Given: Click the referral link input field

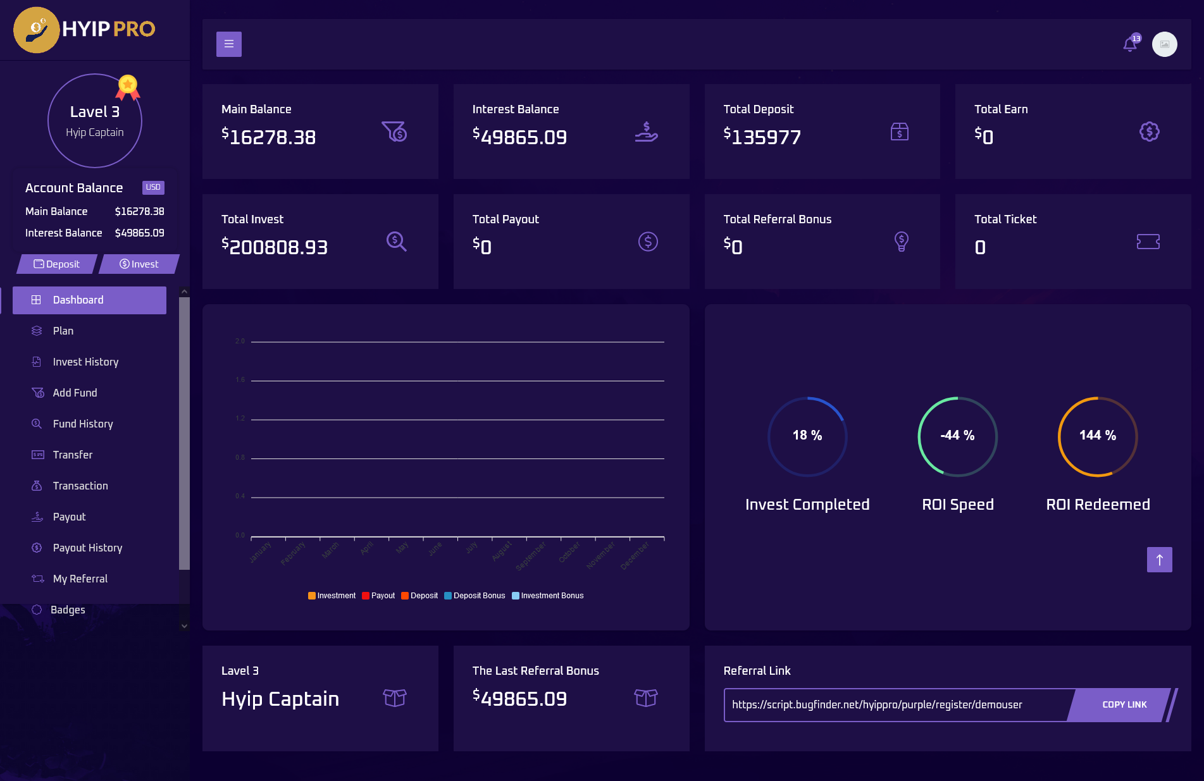Looking at the screenshot, I should coord(895,704).
